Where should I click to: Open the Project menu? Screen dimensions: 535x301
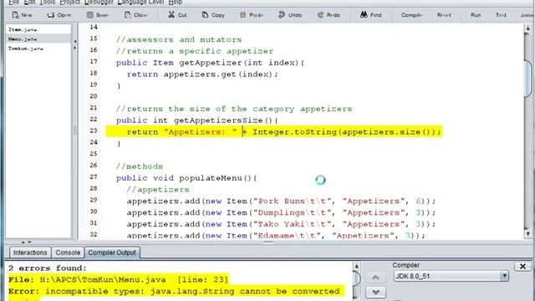pyautogui.click(x=69, y=3)
